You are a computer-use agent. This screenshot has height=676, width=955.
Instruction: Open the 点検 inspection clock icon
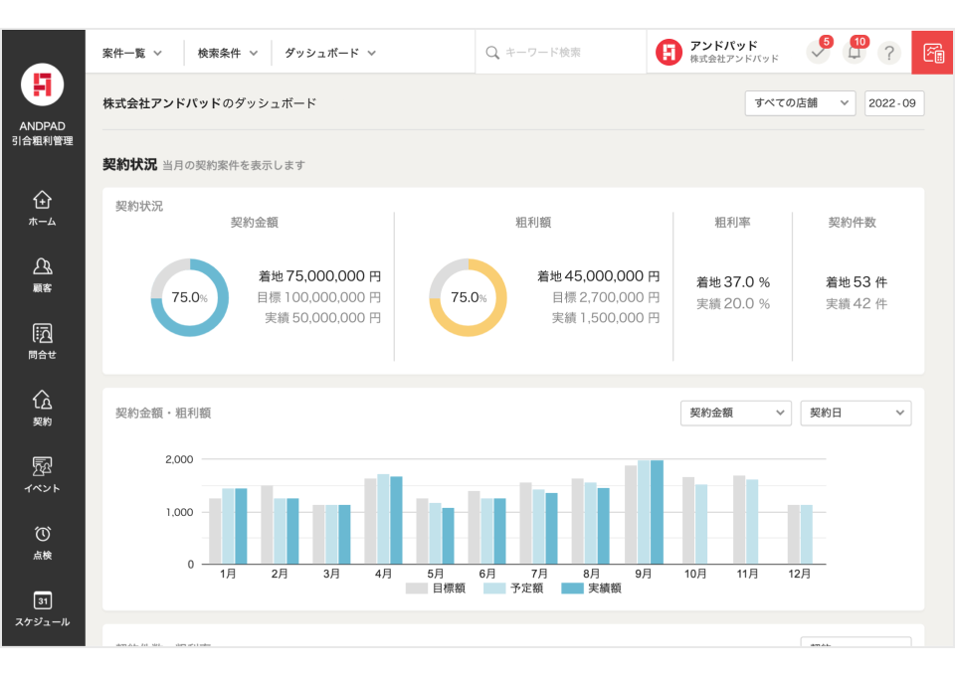click(x=42, y=534)
